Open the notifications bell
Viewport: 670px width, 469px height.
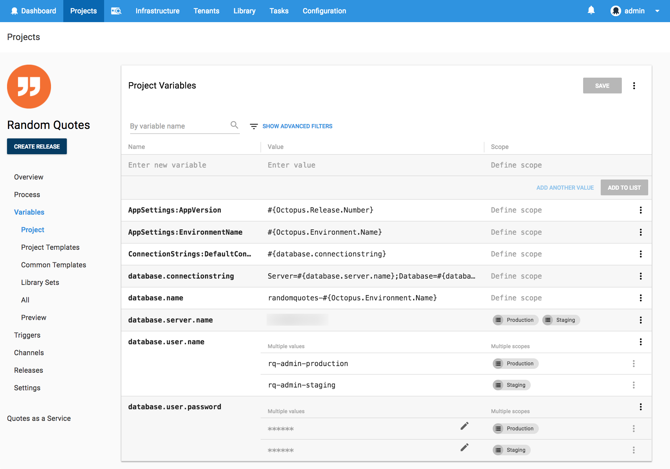tap(591, 11)
